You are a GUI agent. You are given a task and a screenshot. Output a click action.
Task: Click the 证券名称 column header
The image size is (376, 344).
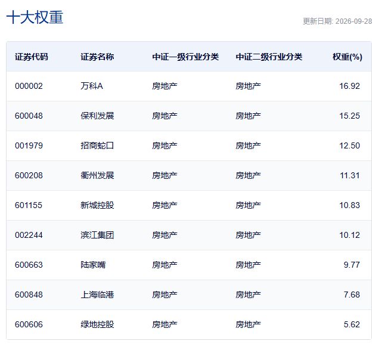tap(97, 57)
